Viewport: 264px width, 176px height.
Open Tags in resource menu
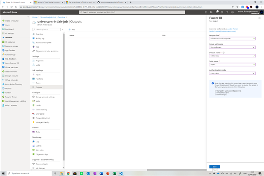tap(38, 47)
